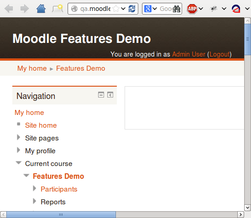Click the browser Home icon
The width and height of the screenshot is (251, 218).
(x=41, y=9)
